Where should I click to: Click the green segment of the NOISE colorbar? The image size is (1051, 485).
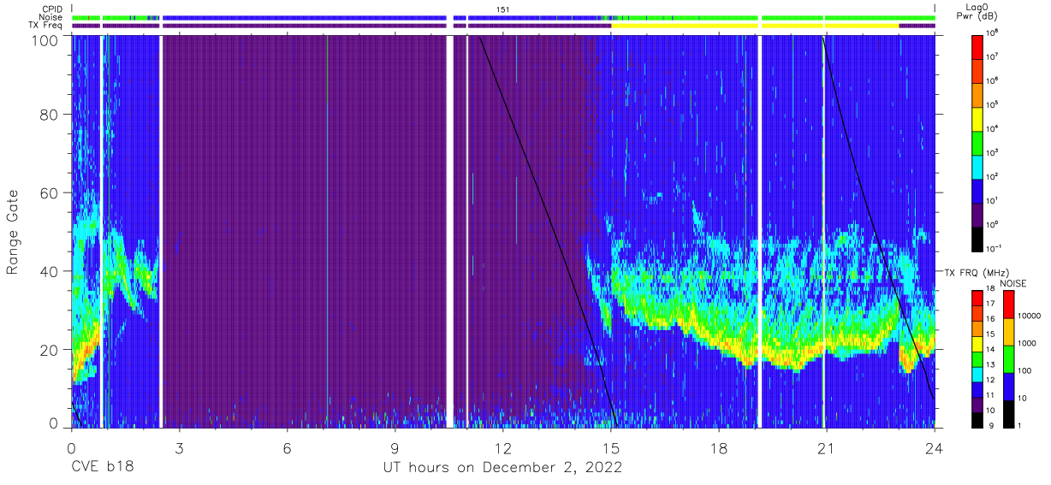click(1009, 358)
